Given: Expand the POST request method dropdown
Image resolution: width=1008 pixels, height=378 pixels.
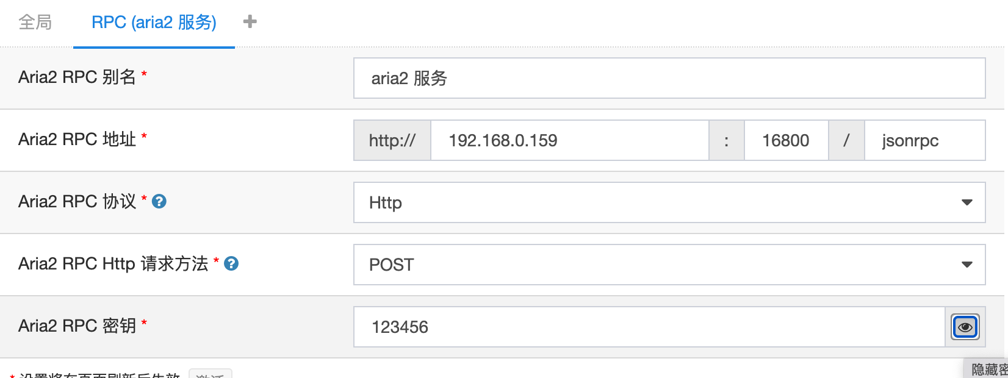Looking at the screenshot, I should click(669, 265).
